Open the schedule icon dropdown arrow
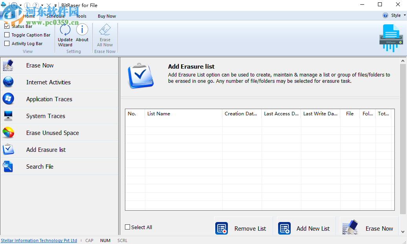Image resolution: width=407 pixels, height=244 pixels. 20,5
